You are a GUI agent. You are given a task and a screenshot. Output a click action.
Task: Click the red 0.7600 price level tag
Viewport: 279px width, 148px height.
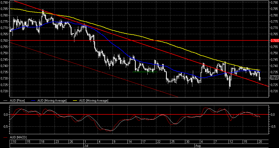tap(274, 40)
